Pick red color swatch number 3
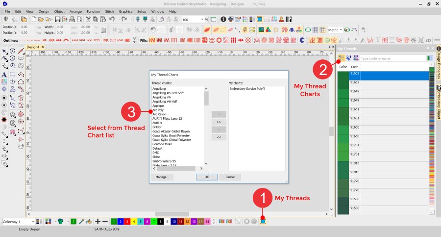The image size is (441, 237). [x=127, y=222]
